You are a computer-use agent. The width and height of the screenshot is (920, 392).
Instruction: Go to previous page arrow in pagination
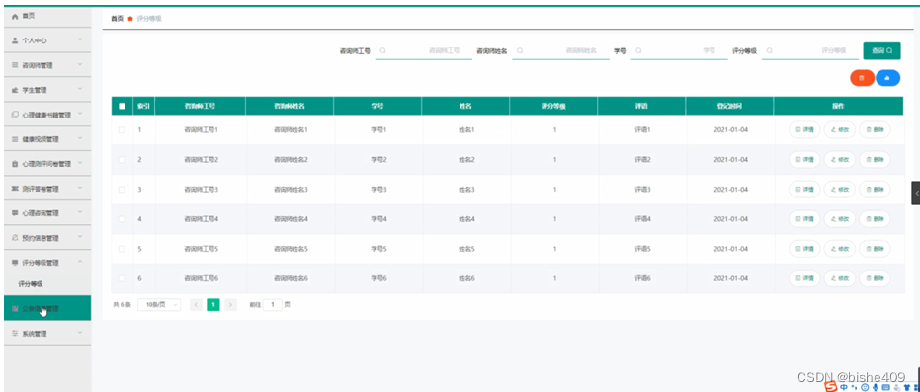click(197, 305)
